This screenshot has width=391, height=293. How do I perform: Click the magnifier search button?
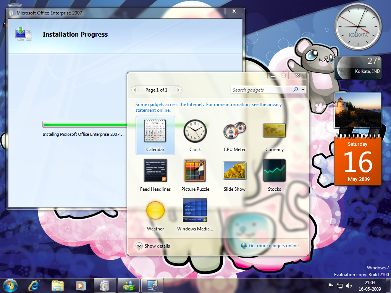(296, 90)
